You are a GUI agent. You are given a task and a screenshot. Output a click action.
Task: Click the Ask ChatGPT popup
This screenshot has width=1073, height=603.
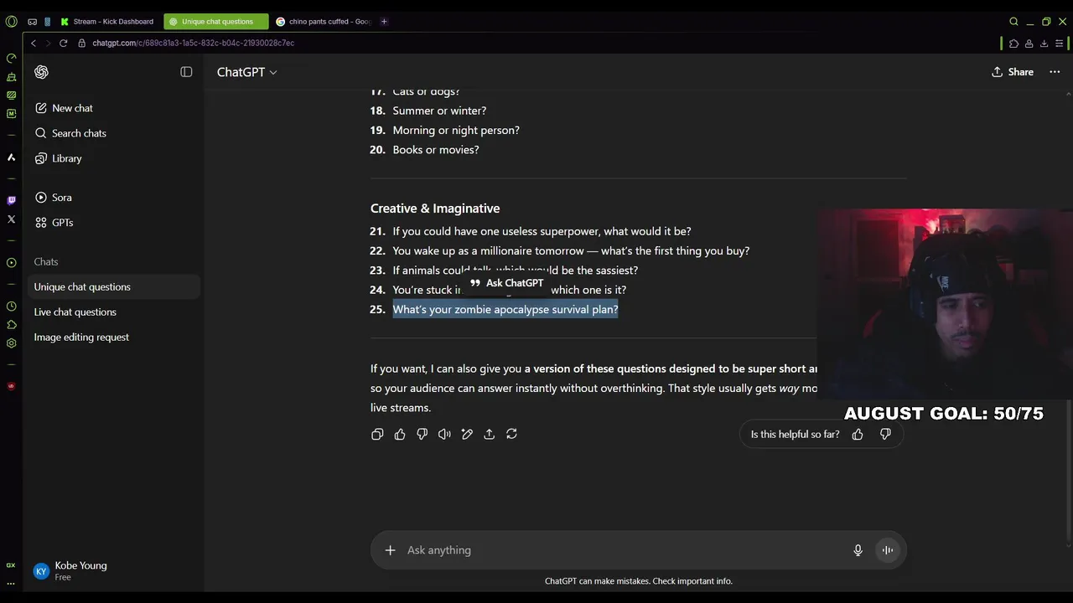506,283
